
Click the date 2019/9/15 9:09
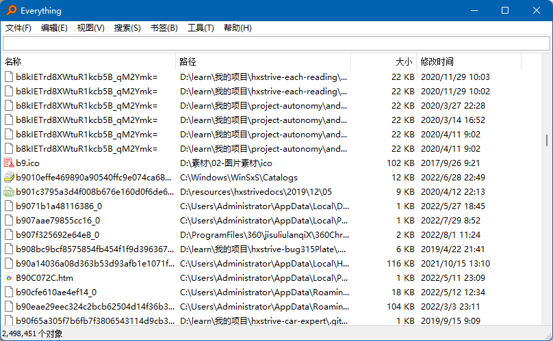(450, 321)
